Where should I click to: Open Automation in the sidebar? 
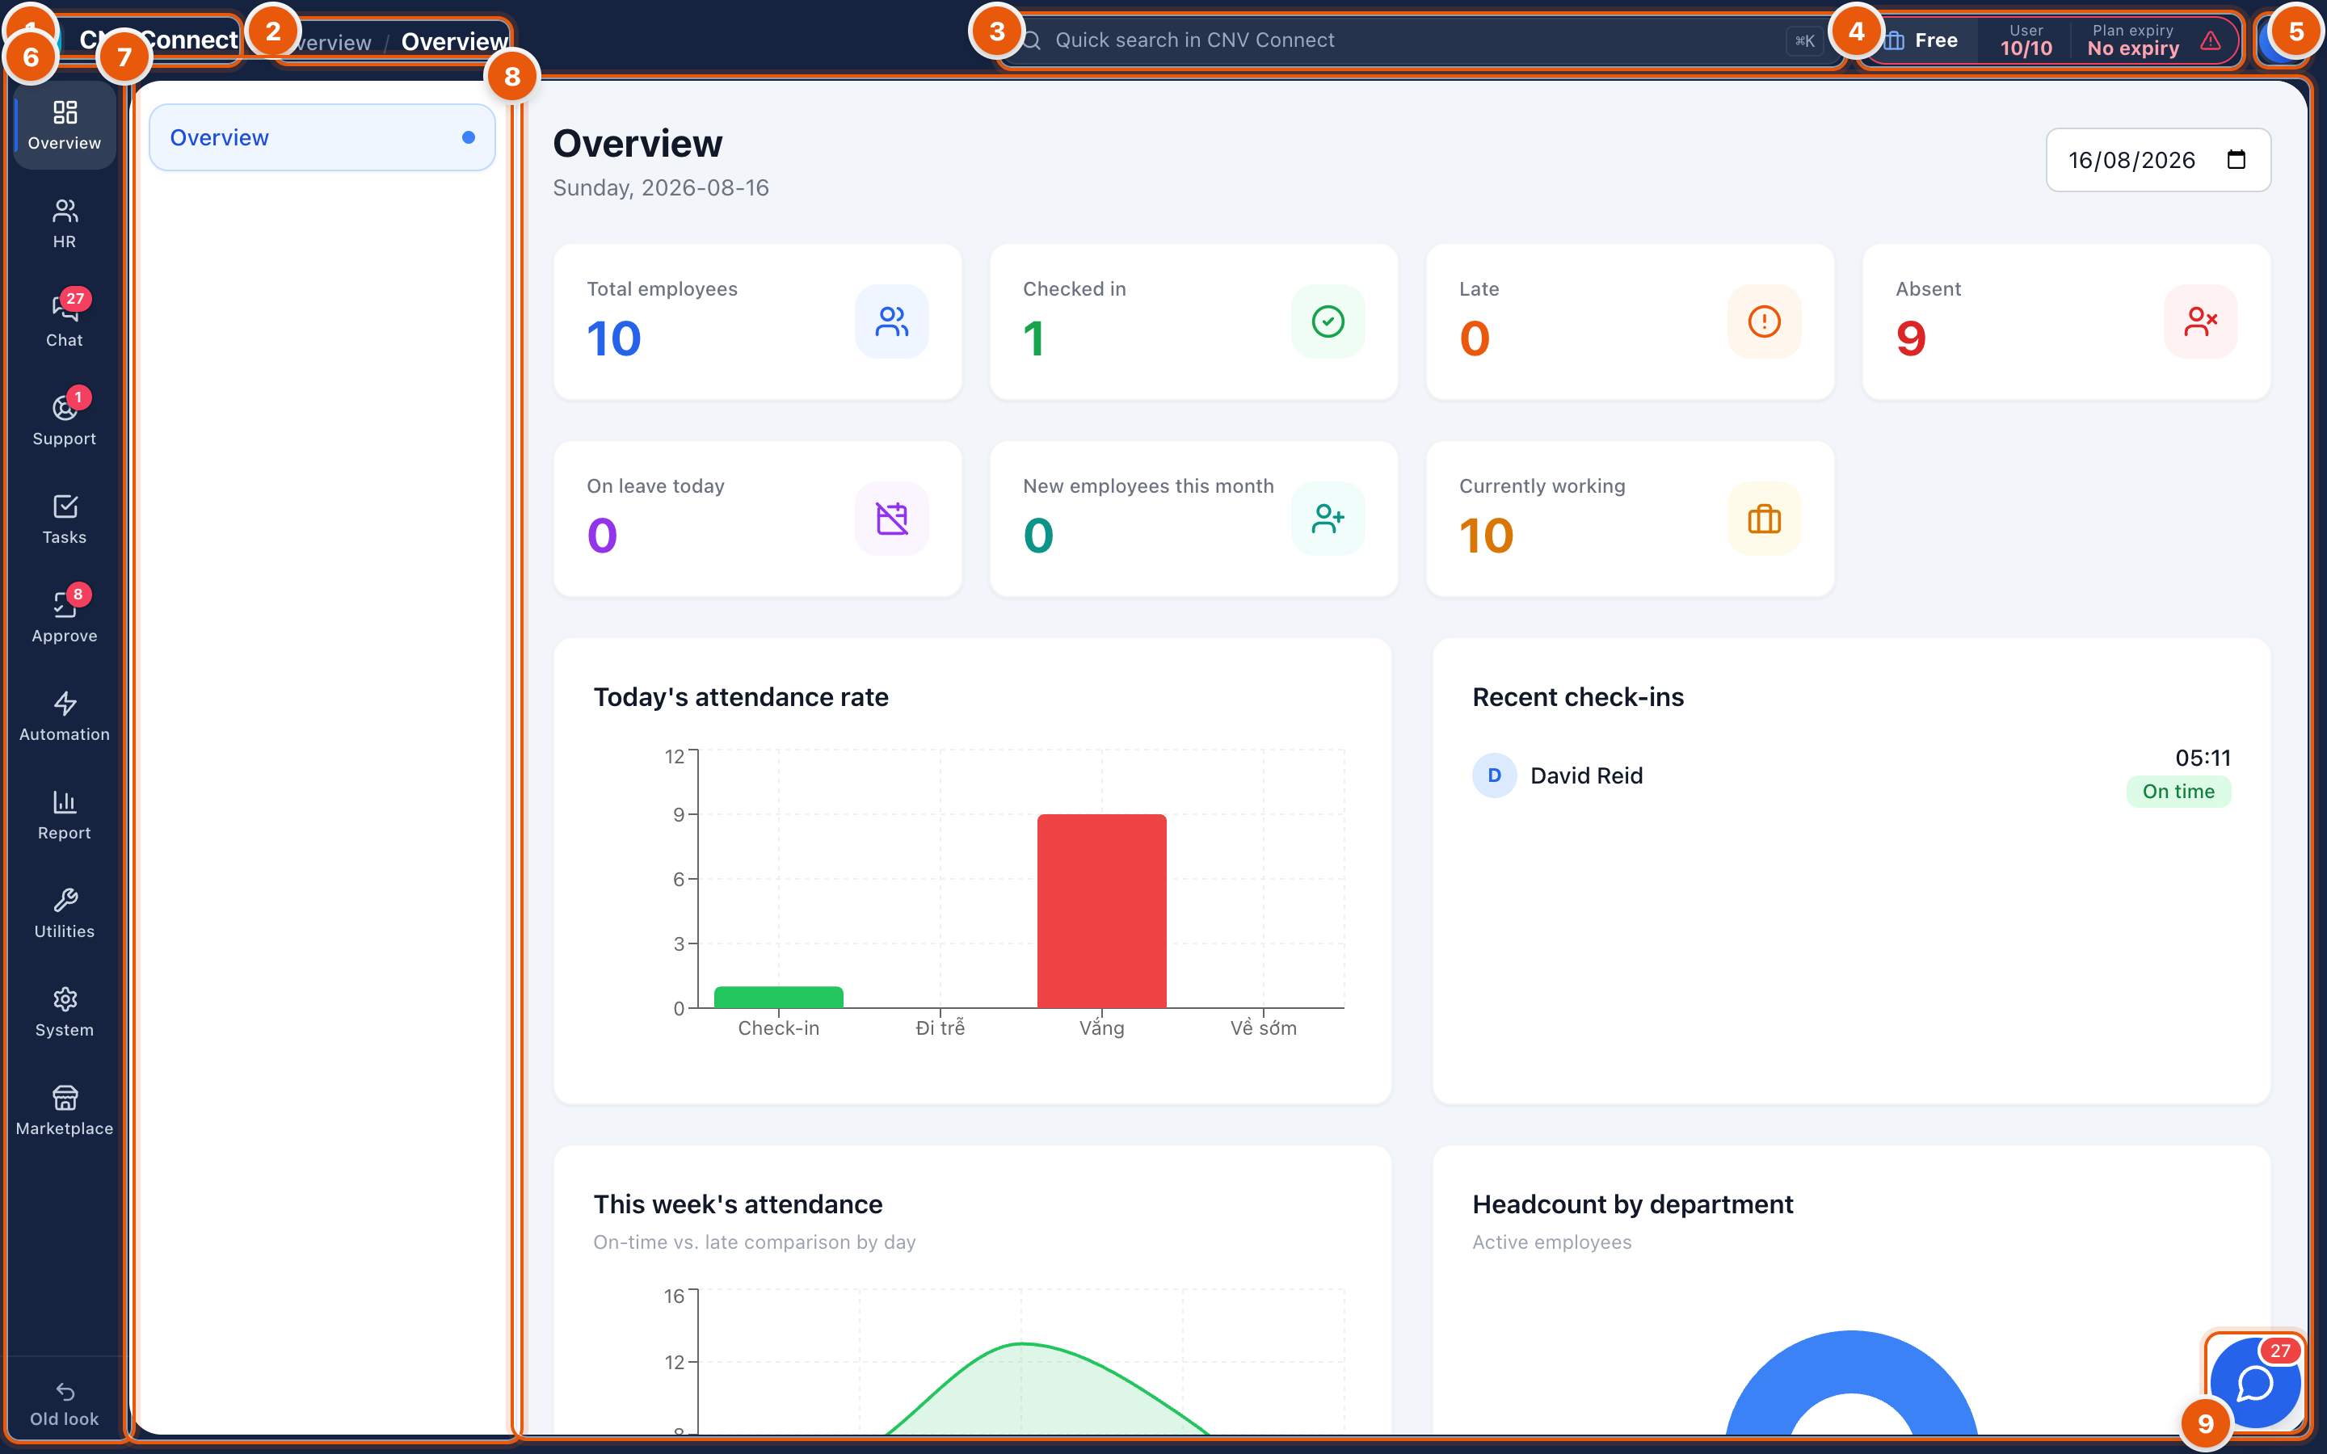coord(65,717)
